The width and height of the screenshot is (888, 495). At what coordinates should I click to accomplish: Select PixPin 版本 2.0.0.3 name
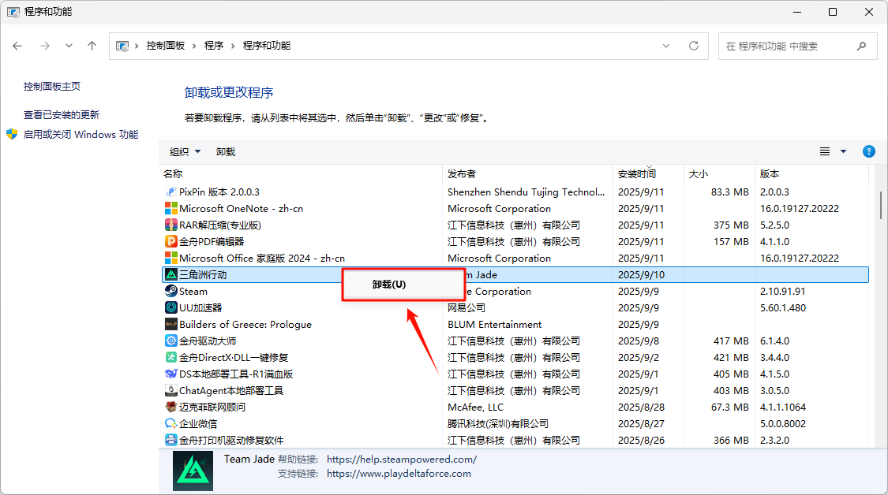[219, 192]
